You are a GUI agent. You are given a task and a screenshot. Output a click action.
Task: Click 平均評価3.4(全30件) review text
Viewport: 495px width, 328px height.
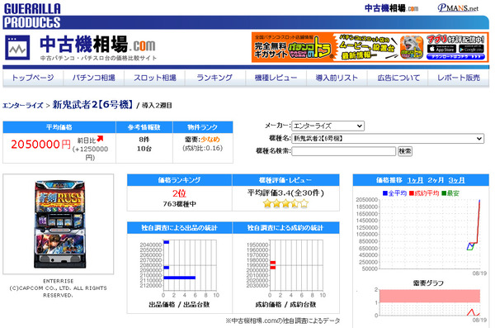click(x=285, y=193)
